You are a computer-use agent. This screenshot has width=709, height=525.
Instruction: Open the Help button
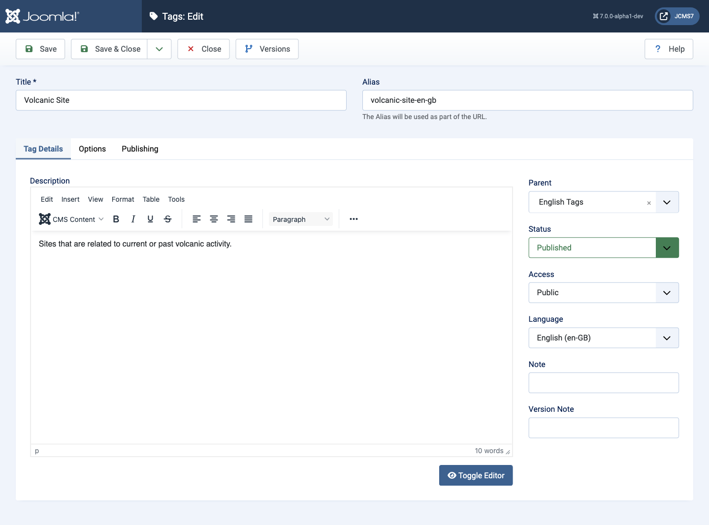point(669,49)
